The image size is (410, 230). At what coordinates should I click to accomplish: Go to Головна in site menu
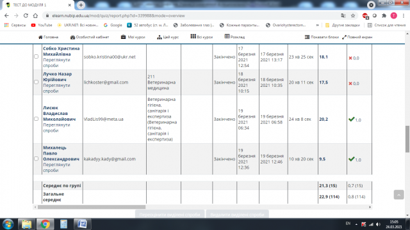tap(49, 37)
